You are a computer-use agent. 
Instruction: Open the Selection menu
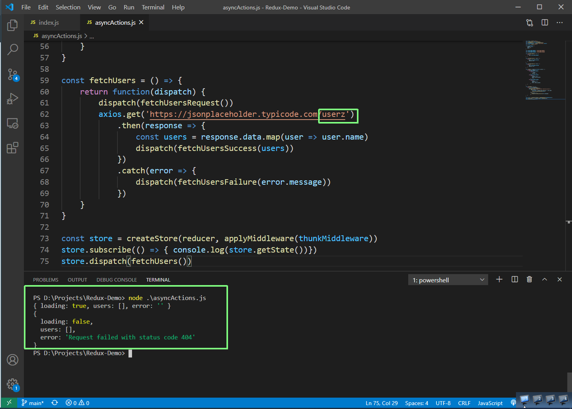68,7
